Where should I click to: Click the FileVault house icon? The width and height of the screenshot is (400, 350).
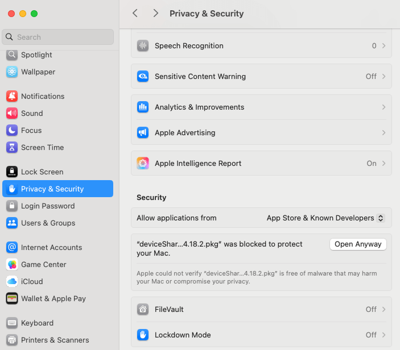(x=143, y=310)
